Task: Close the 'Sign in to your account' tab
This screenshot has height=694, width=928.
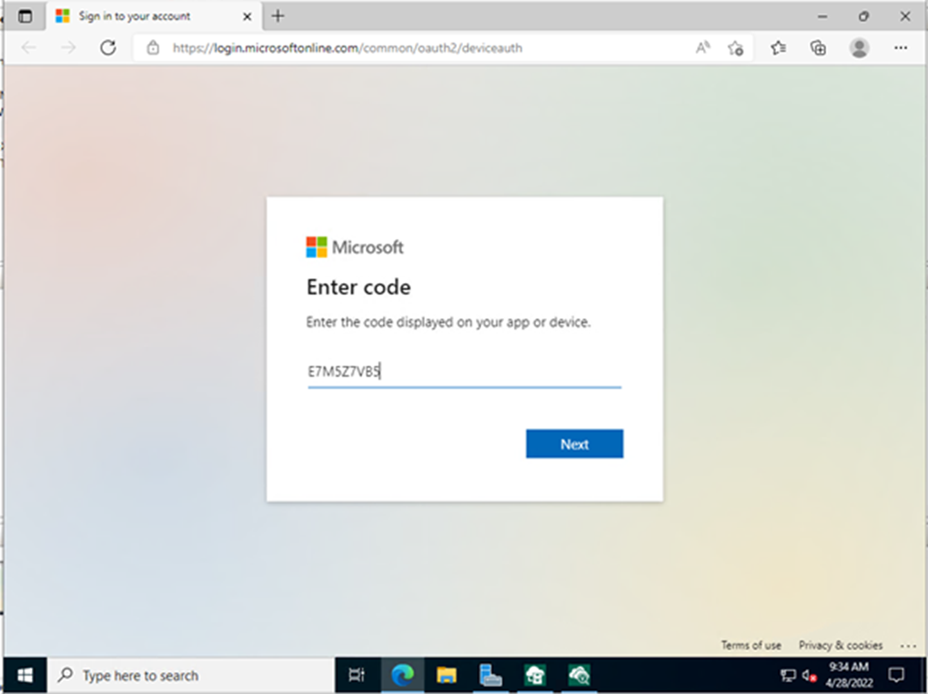Action: tap(247, 16)
